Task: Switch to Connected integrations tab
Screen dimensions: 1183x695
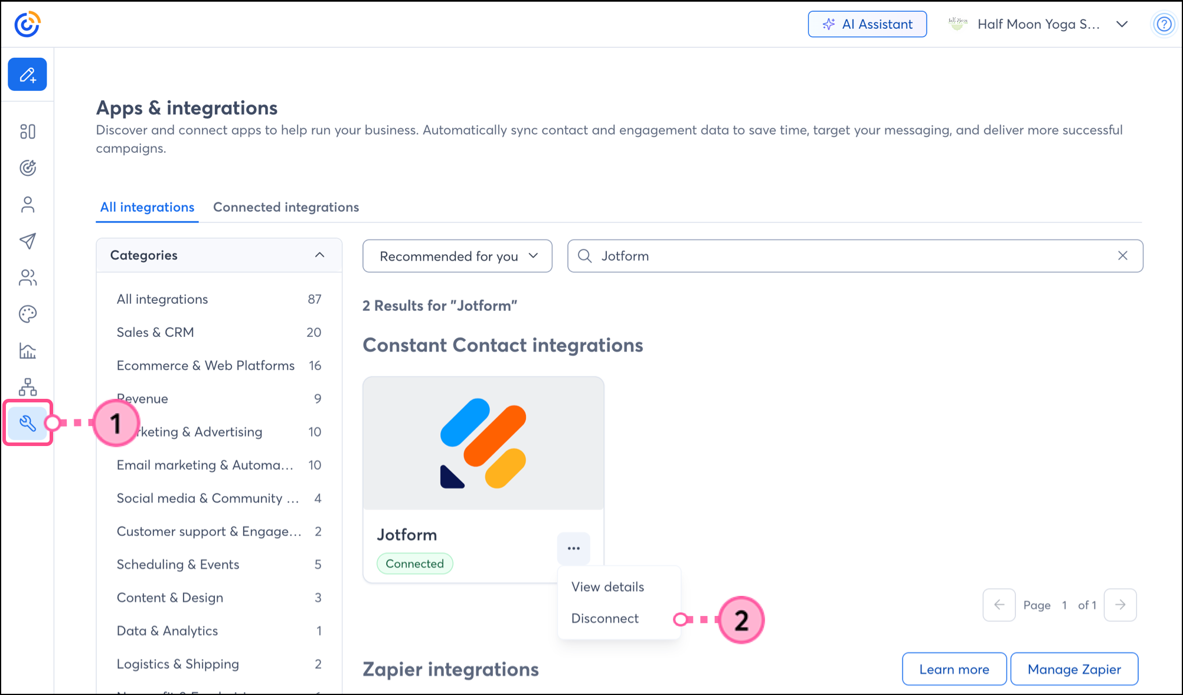Action: click(286, 207)
